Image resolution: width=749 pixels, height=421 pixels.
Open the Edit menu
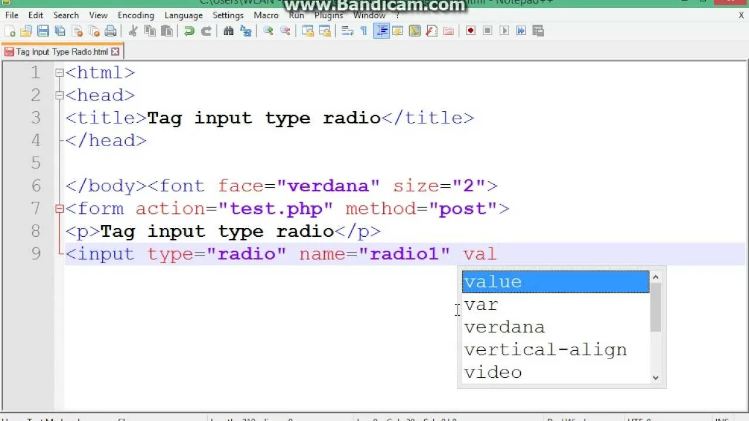(36, 15)
